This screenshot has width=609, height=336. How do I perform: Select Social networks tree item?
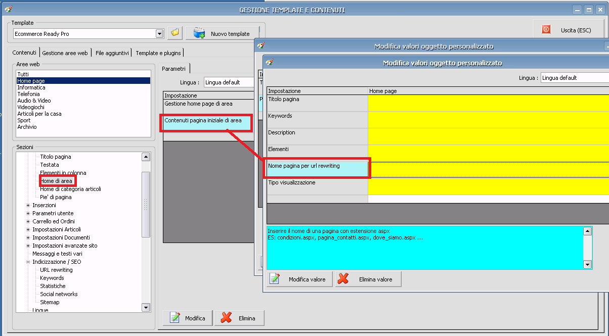tap(59, 294)
